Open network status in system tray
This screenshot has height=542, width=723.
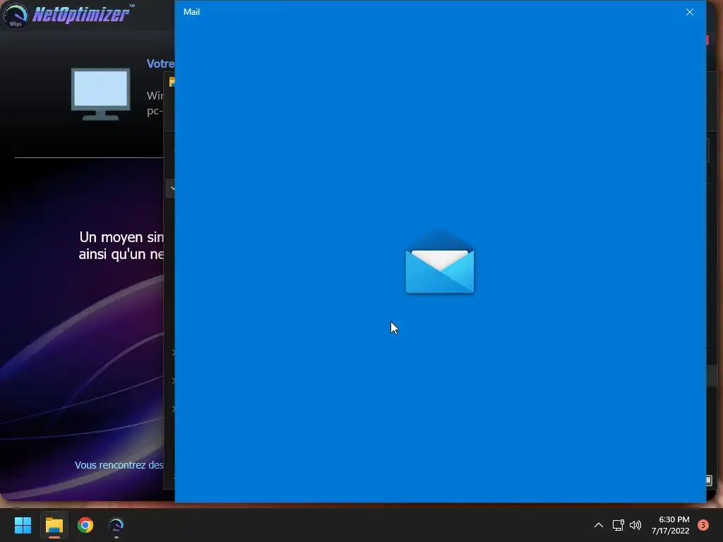[618, 525]
